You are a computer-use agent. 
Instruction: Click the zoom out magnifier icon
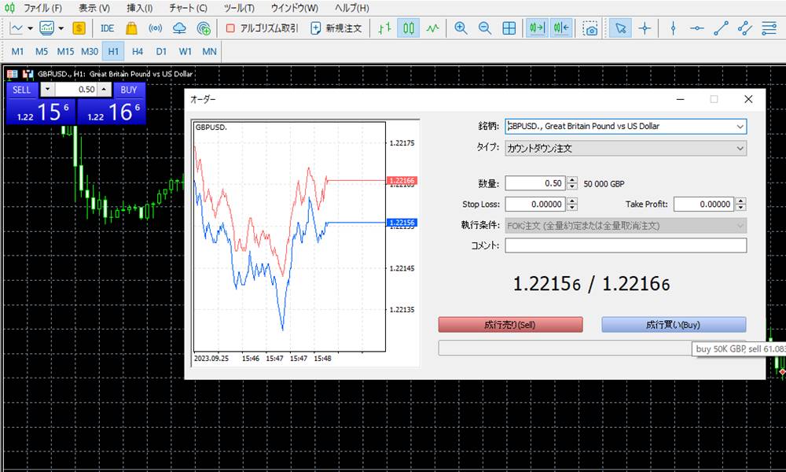pyautogui.click(x=485, y=28)
